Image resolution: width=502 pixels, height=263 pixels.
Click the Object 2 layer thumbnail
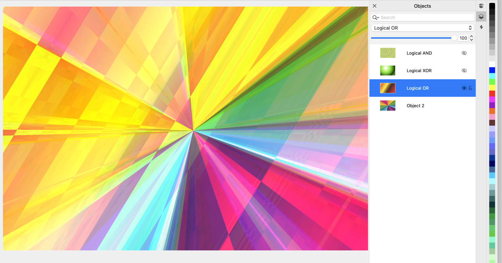(388, 105)
